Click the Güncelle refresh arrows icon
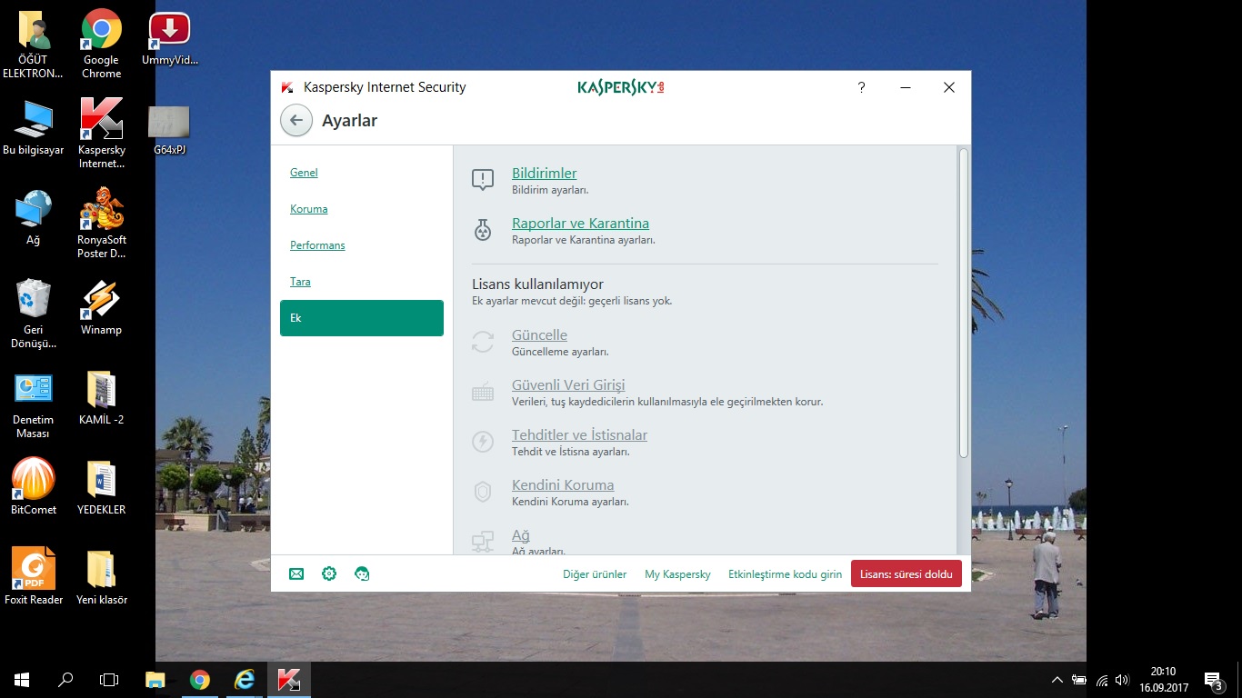Viewport: 1242px width, 698px height. click(x=483, y=342)
